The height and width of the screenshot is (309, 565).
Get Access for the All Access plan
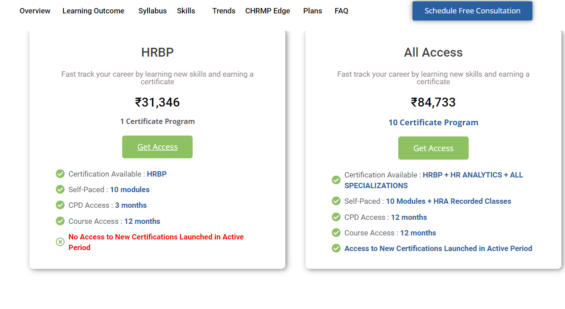433,148
